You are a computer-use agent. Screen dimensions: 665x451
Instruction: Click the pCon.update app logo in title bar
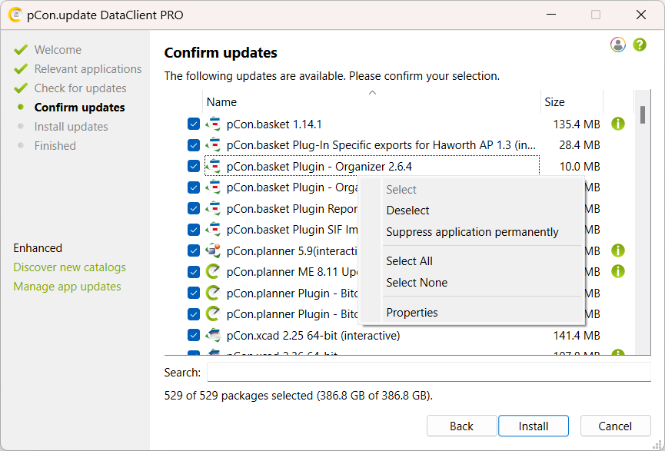tap(15, 15)
